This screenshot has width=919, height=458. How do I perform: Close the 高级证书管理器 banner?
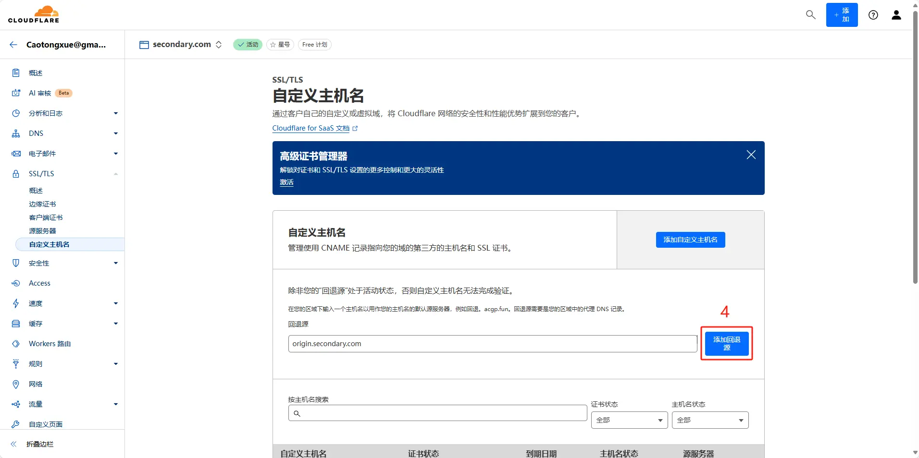tap(751, 155)
